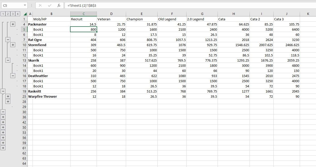
Task: Expand the group beside row 61
Action: (x=3, y=148)
